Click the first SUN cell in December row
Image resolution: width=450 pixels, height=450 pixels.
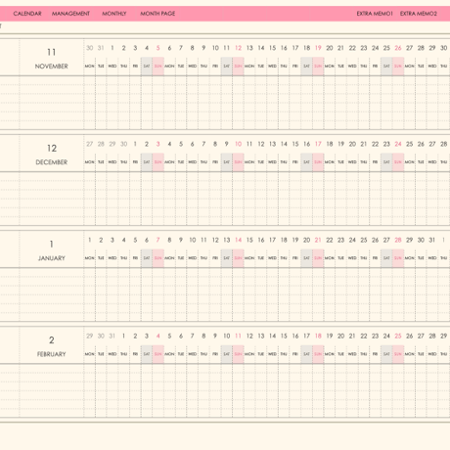[158, 162]
